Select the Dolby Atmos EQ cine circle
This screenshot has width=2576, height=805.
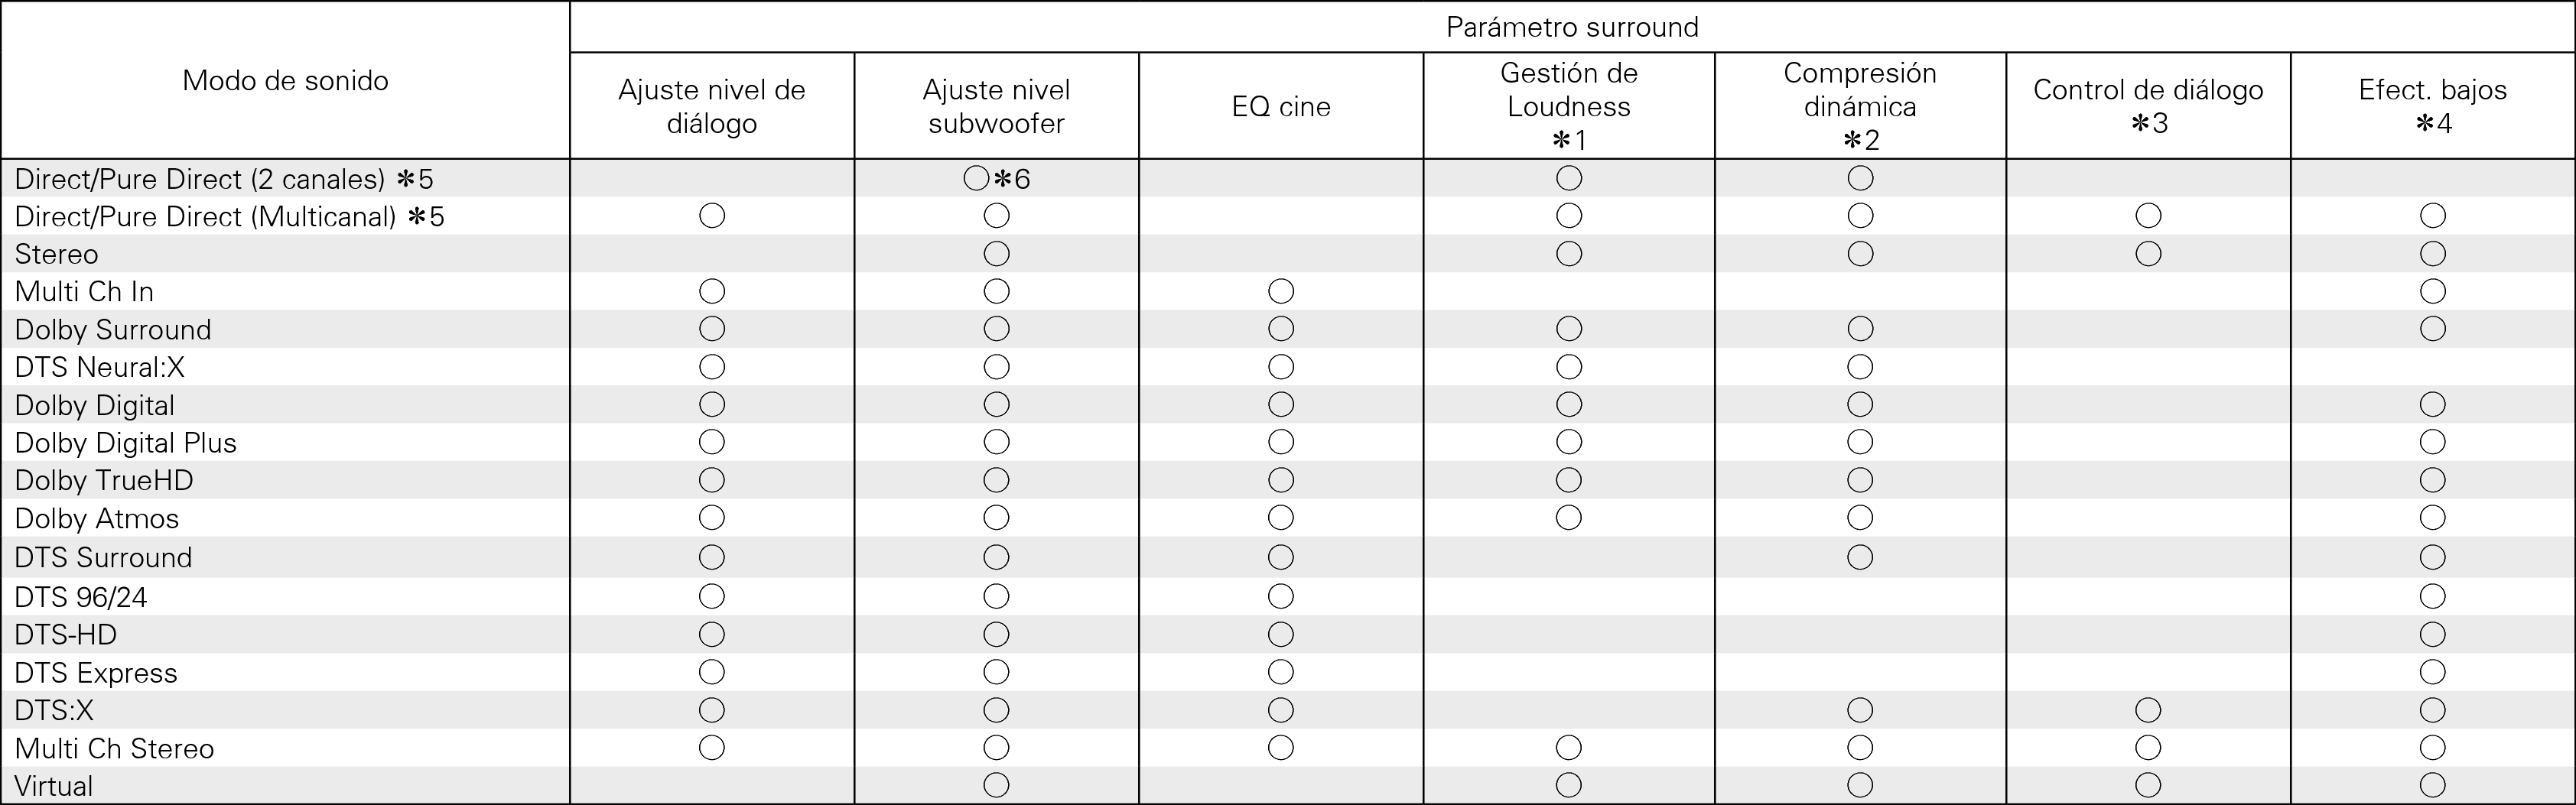(1281, 518)
